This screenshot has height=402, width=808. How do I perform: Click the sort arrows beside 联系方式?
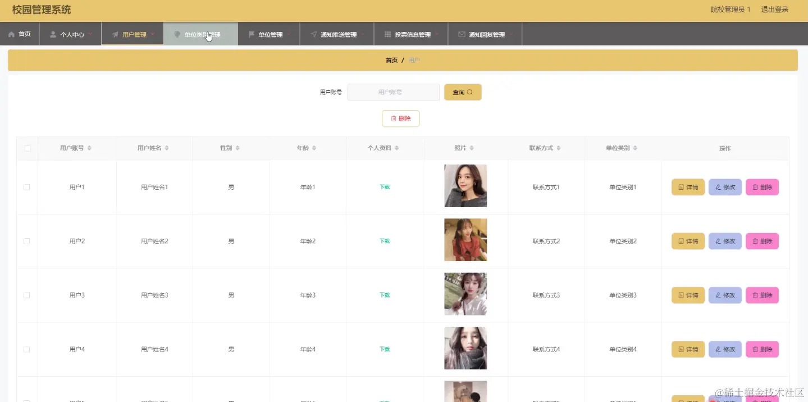point(558,148)
